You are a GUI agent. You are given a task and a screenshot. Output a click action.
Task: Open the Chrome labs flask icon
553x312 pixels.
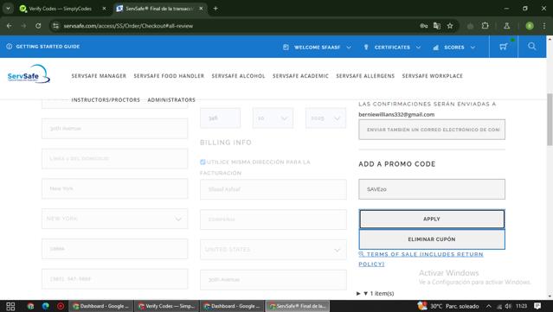(x=507, y=26)
